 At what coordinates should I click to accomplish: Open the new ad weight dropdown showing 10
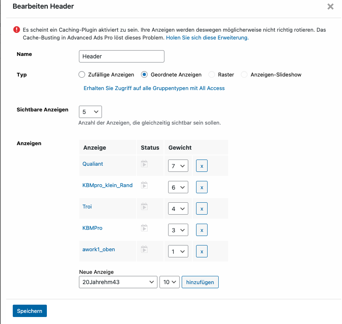coord(169,282)
